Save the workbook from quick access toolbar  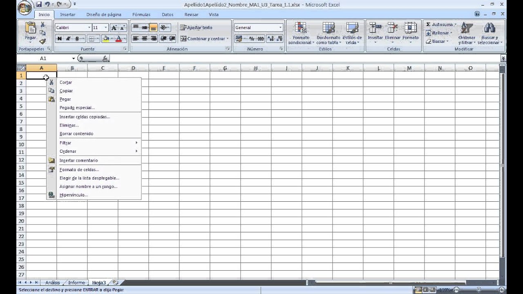(39, 4)
